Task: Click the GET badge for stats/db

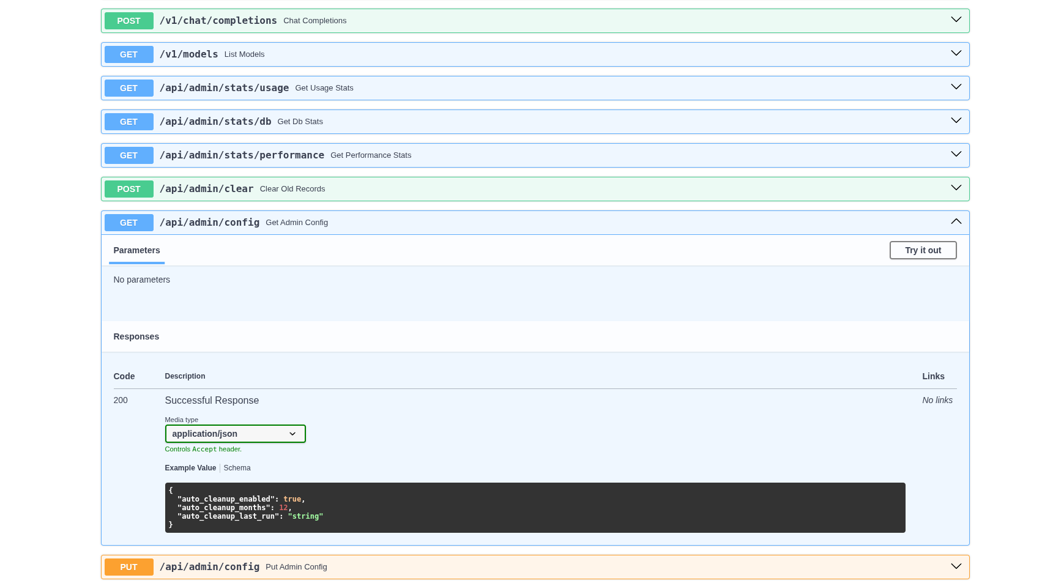Action: point(128,122)
